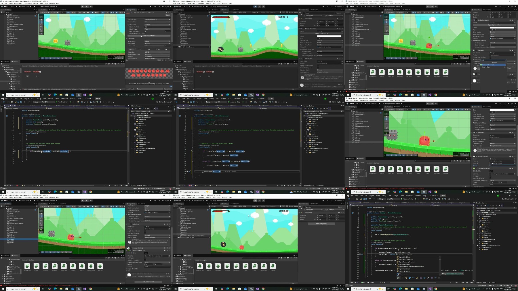Open Texture Type dropdown in top-left inspector

157,20
